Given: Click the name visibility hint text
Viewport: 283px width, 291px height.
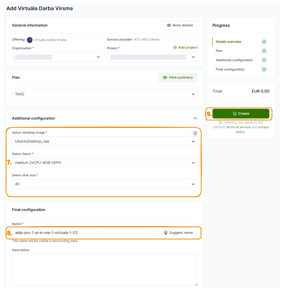Looking at the screenshot, I should pos(45,241).
